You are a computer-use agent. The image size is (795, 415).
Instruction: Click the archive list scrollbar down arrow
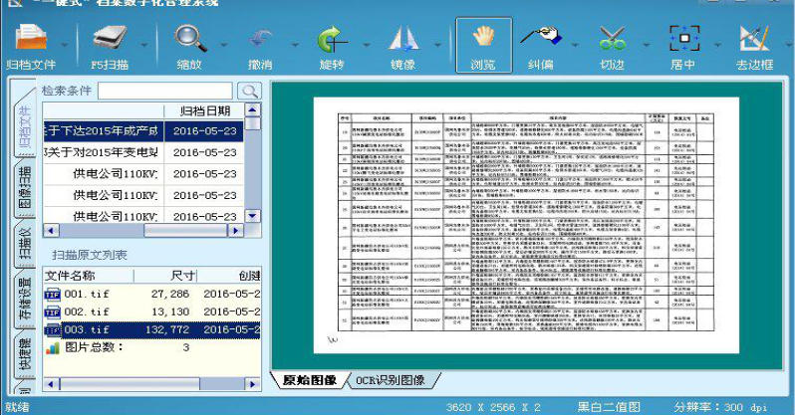click(252, 215)
